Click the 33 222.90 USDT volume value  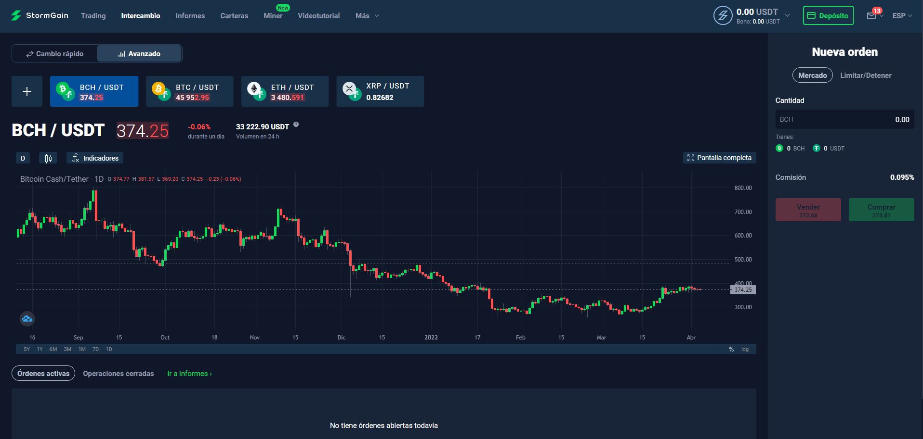[263, 127]
